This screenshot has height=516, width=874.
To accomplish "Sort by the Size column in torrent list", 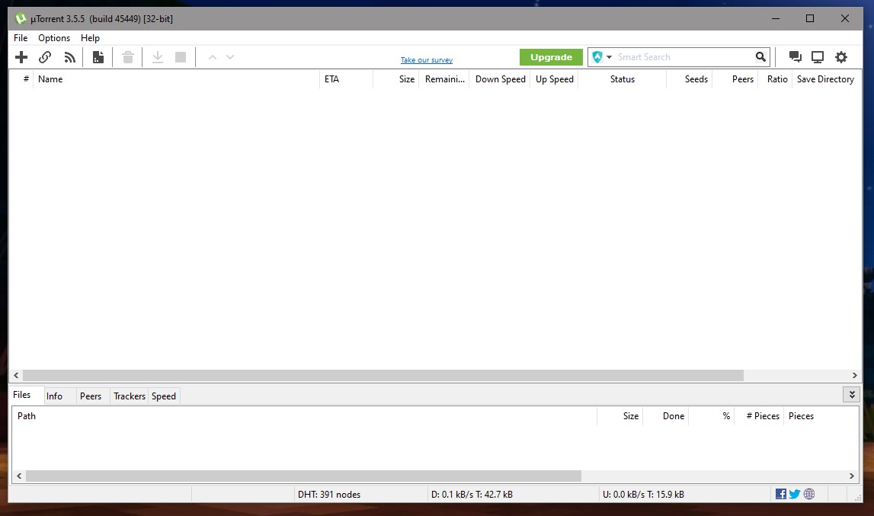I will pos(395,79).
